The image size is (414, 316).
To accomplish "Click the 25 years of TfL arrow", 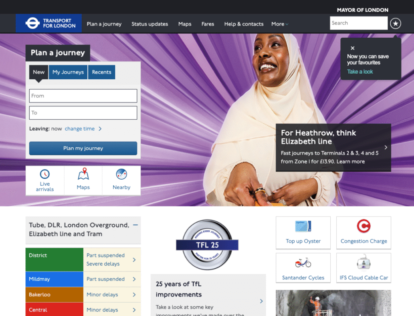I will tap(261, 301).
